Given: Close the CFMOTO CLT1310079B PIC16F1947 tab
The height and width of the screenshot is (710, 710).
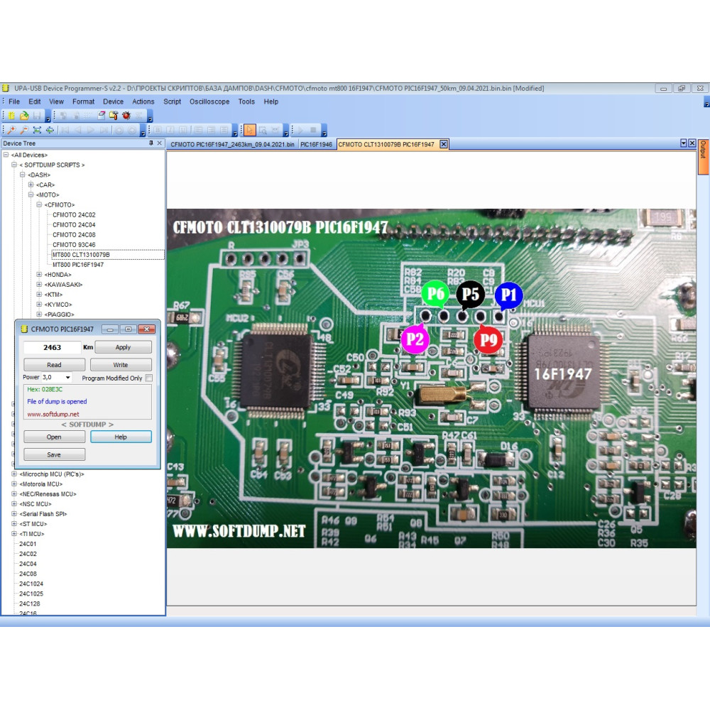Looking at the screenshot, I should pos(444,144).
